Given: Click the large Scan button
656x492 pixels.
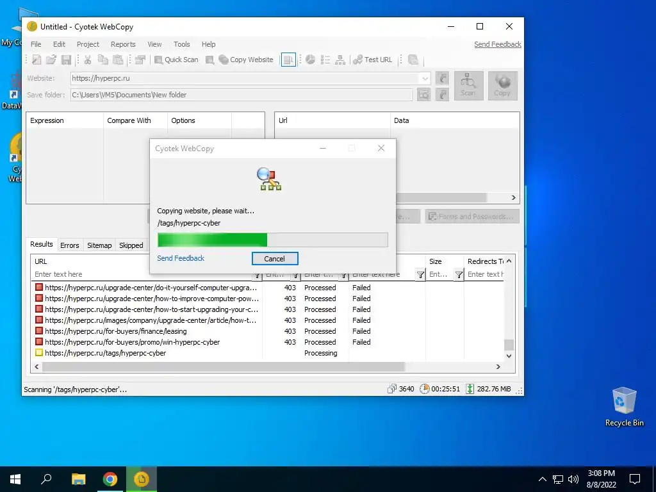Looking at the screenshot, I should click(468, 86).
